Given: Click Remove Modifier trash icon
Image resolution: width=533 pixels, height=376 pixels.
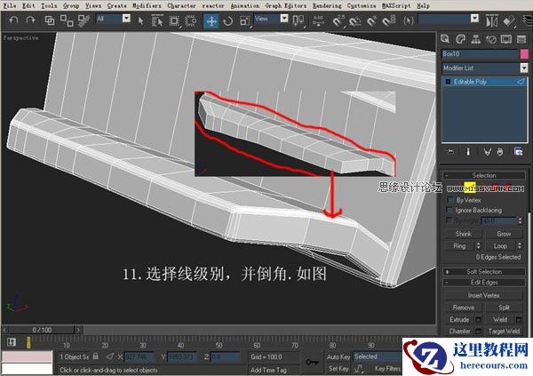Looking at the screenshot, I should click(500, 152).
